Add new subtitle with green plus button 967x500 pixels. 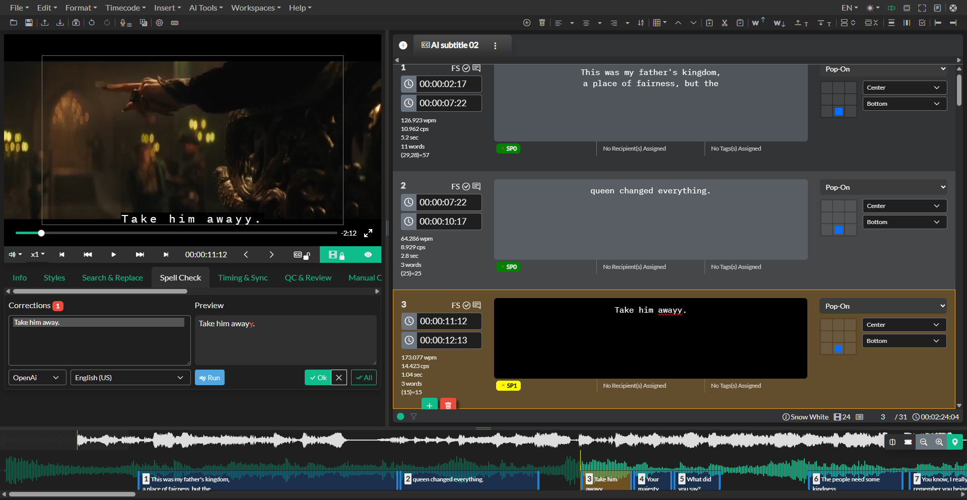[x=429, y=405]
